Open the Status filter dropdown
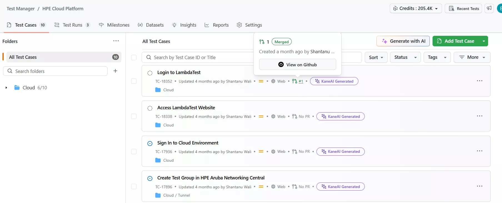Viewport: 502px width, 203px height. click(x=405, y=57)
